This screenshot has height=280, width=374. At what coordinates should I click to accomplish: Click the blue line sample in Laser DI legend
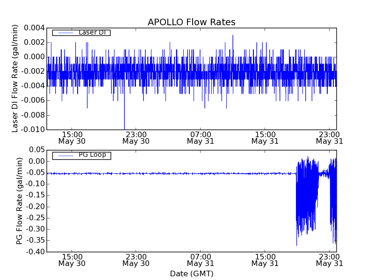[65, 33]
